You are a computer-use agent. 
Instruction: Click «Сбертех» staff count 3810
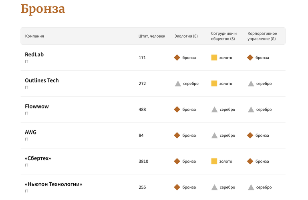coord(143,162)
